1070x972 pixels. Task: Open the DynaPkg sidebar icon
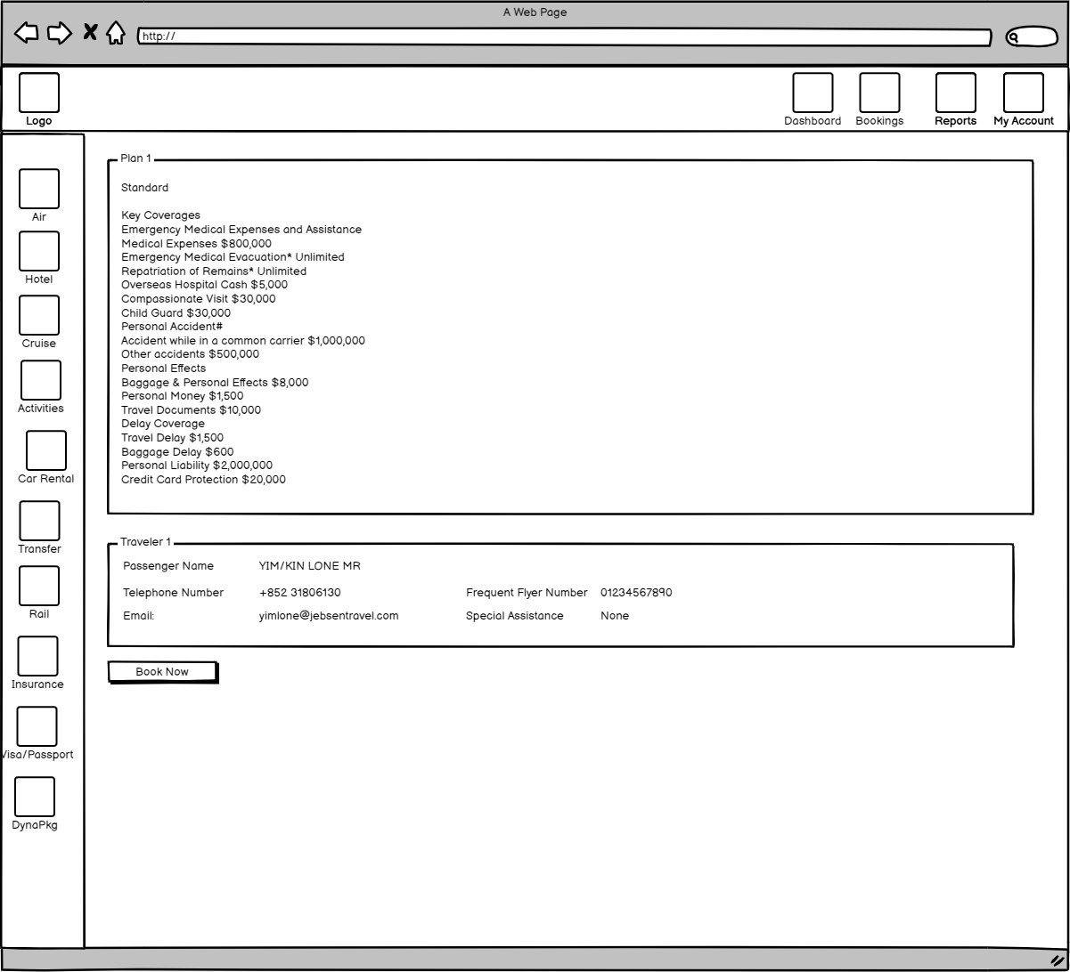(35, 797)
